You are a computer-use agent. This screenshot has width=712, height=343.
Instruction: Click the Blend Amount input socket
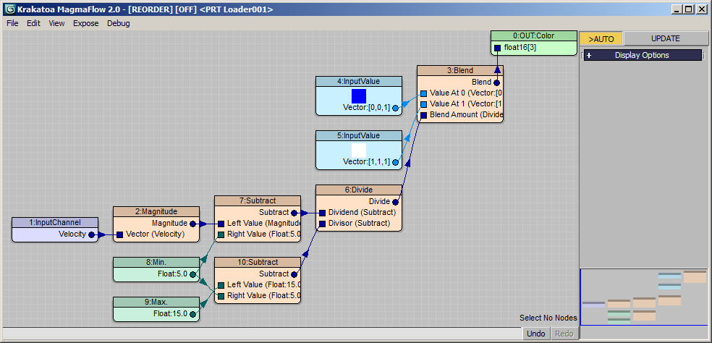423,115
